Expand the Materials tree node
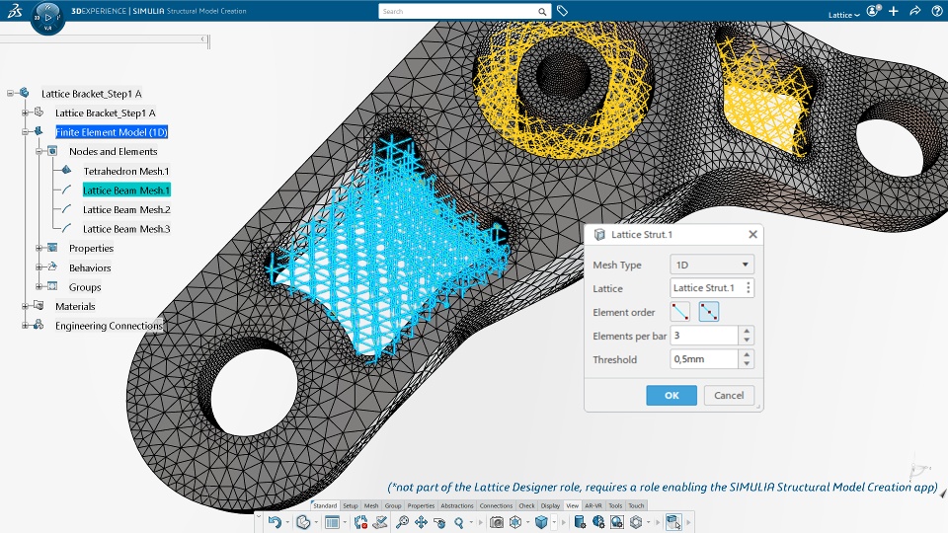 (25, 306)
